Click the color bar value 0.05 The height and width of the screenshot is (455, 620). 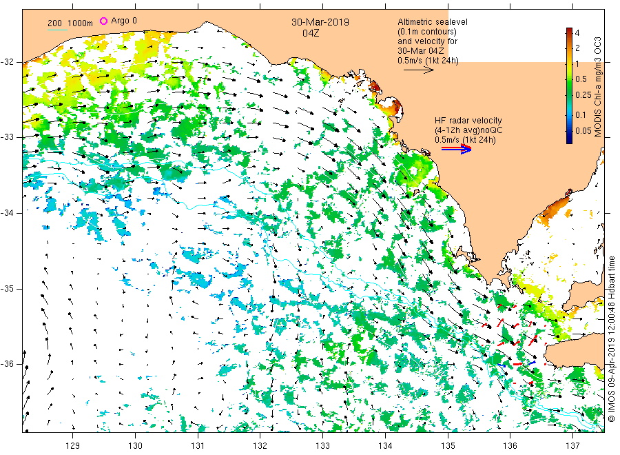coord(583,131)
